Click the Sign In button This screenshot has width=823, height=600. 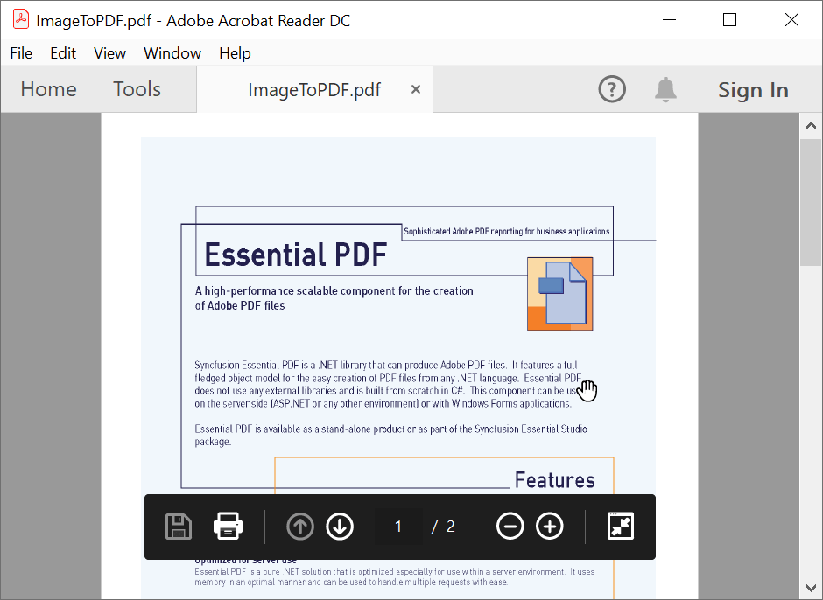coord(753,88)
